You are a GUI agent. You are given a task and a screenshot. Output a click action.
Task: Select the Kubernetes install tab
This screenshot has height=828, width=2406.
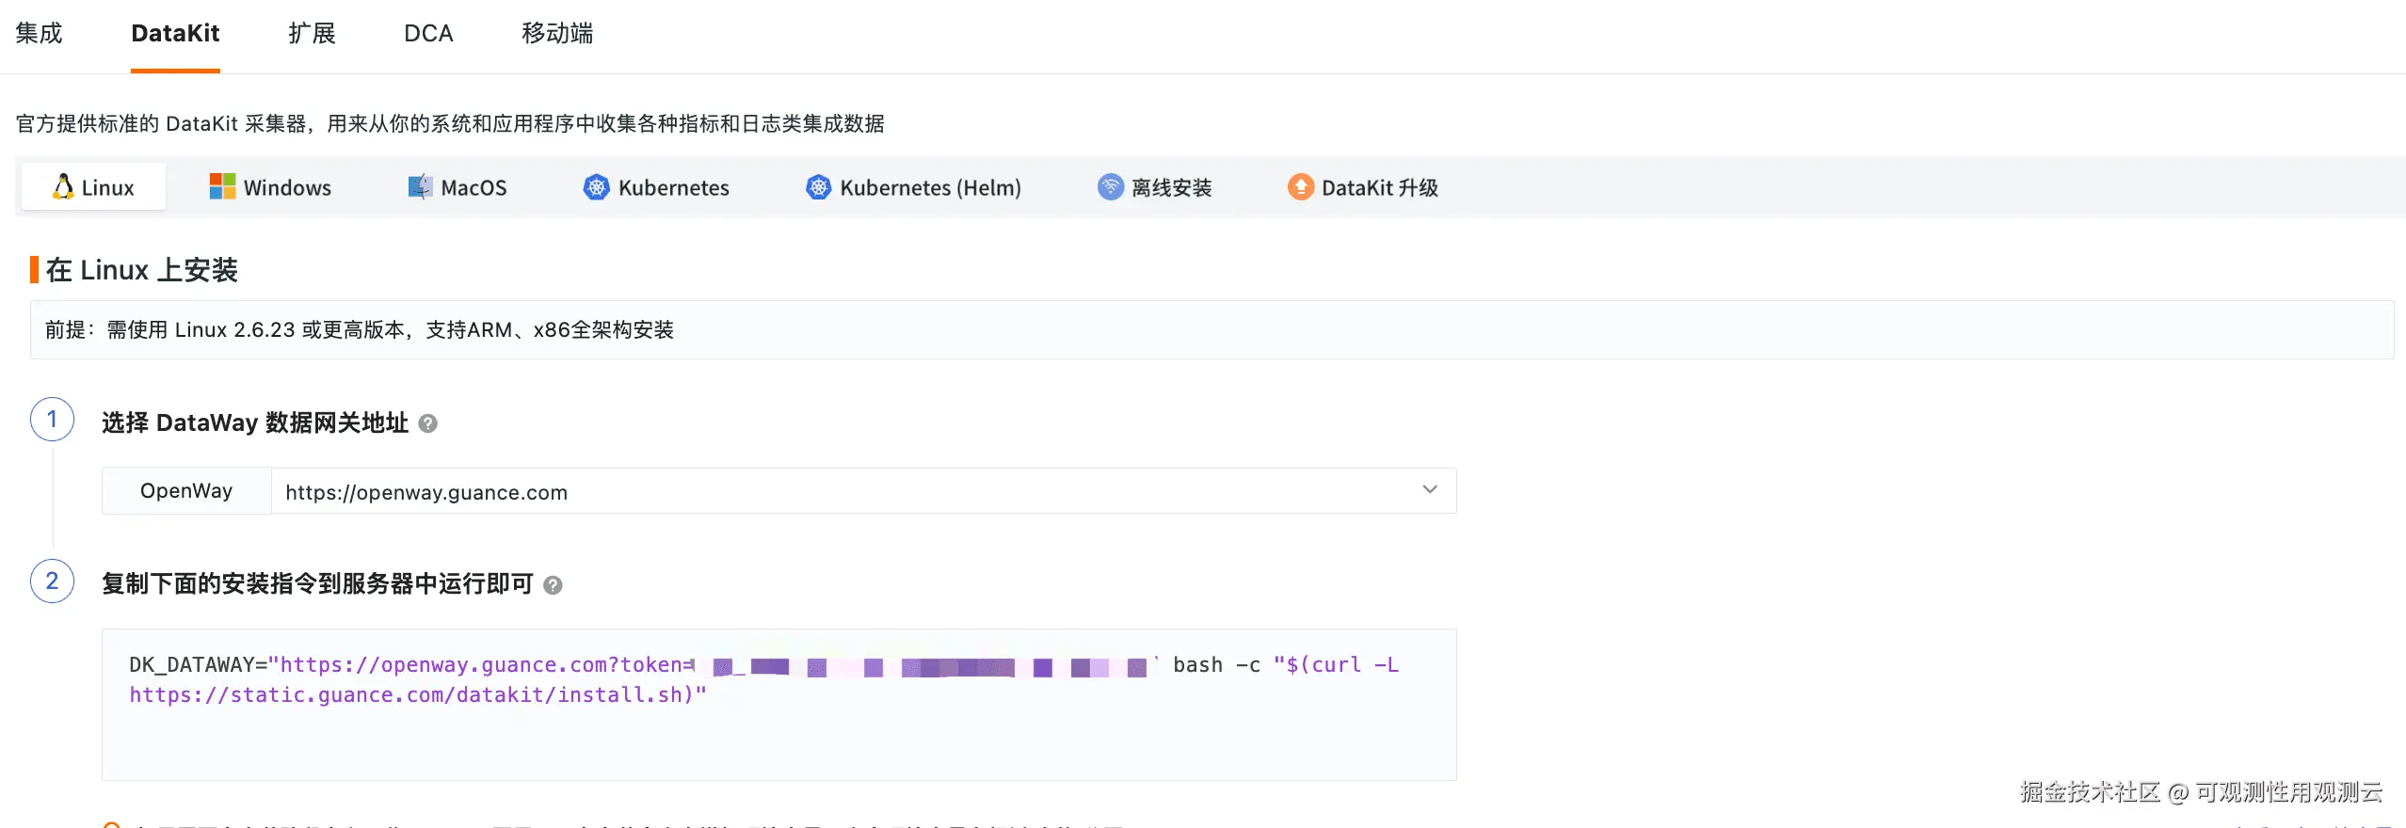(x=656, y=187)
